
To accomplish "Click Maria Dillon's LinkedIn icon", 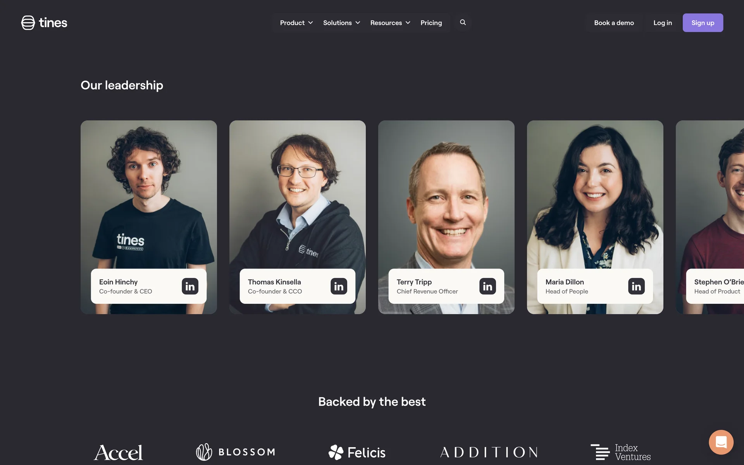I will [636, 286].
